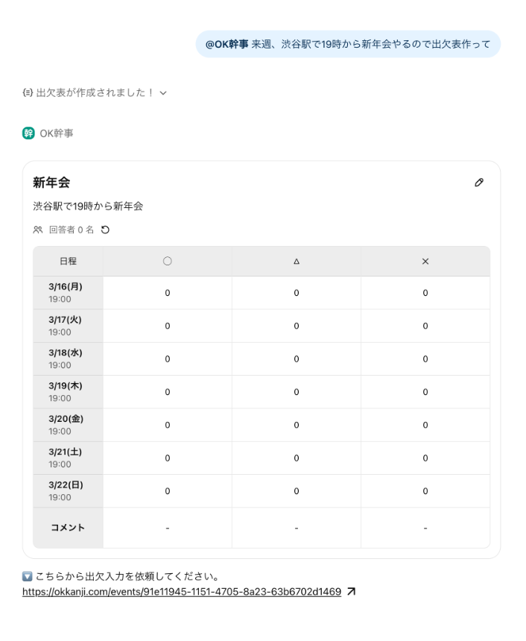This screenshot has width=526, height=641.
Task: Click the ○ count cell for 3/18(水)
Action: click(167, 359)
